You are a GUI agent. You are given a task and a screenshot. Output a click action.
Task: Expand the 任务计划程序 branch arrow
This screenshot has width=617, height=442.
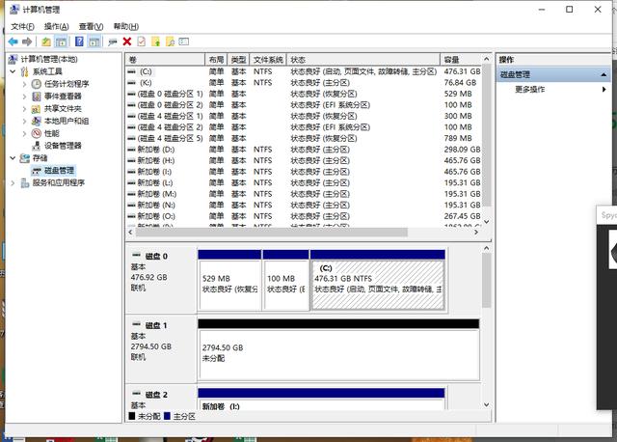coord(24,84)
